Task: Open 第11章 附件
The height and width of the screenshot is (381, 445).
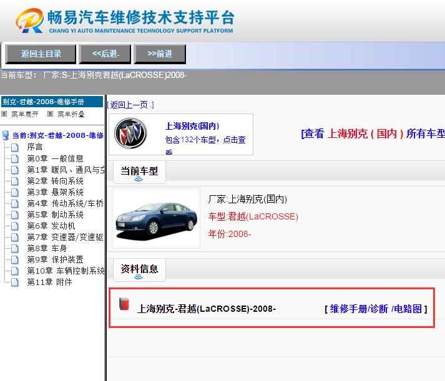Action: pos(49,282)
